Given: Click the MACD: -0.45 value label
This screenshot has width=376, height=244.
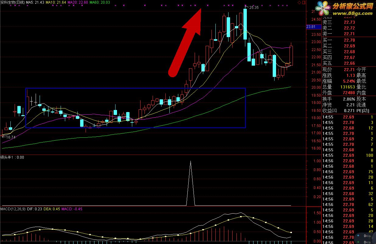Looking at the screenshot, I should pos(72,209).
